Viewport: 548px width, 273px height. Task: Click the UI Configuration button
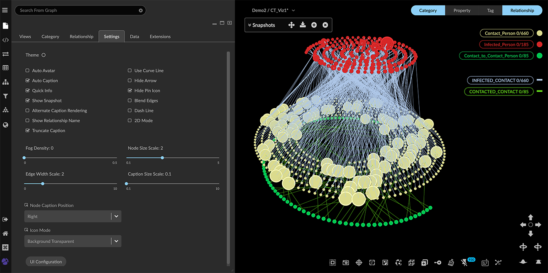(46, 262)
